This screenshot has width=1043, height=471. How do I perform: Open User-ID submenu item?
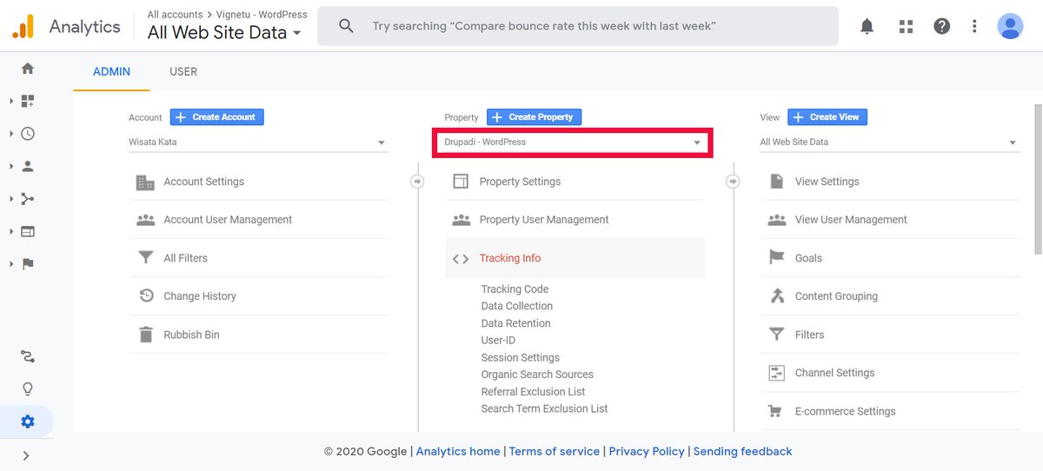tap(498, 341)
